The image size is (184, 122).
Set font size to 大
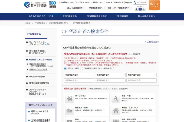point(144,9)
